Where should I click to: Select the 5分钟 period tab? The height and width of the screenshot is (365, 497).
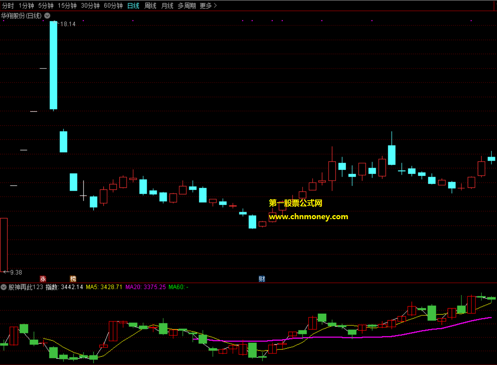click(46, 6)
